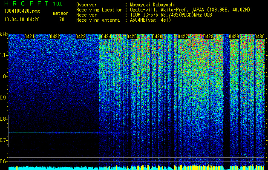The width and height of the screenshot is (268, 170).
Task: Click the Receiving antenna label
Action: (98, 20)
